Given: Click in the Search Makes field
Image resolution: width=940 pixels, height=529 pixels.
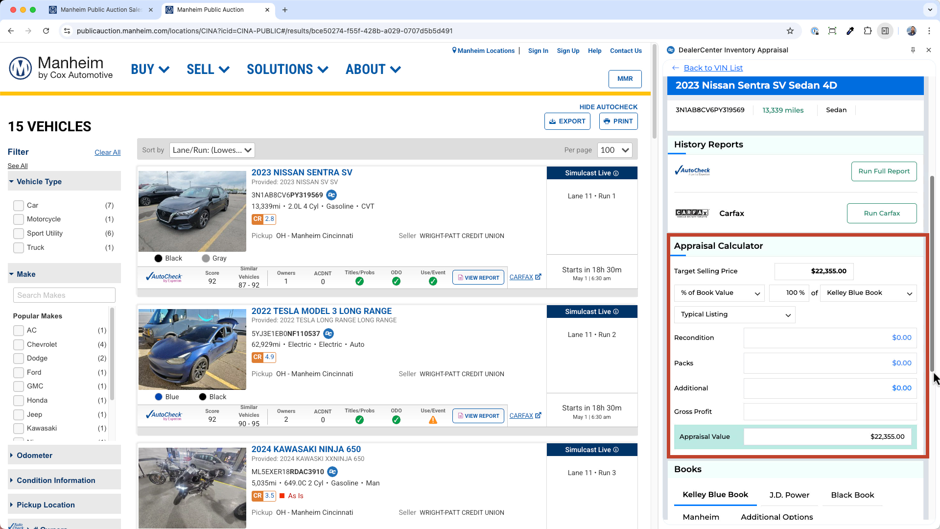Looking at the screenshot, I should (x=64, y=295).
